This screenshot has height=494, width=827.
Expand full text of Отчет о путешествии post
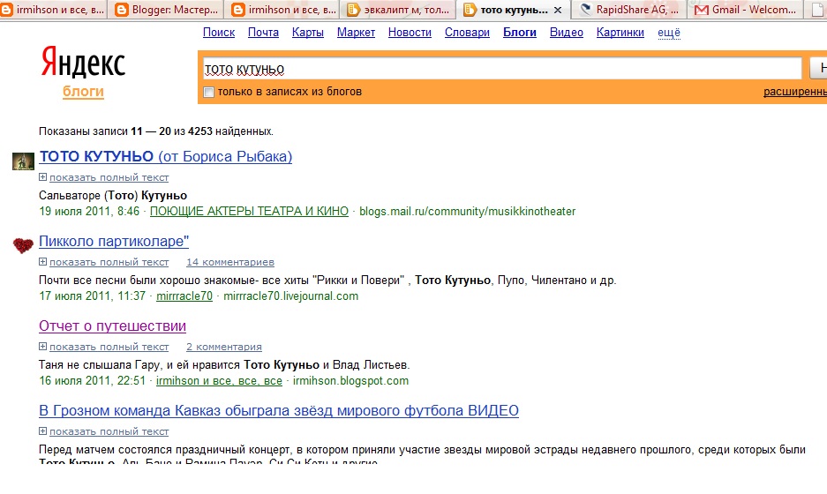click(104, 347)
